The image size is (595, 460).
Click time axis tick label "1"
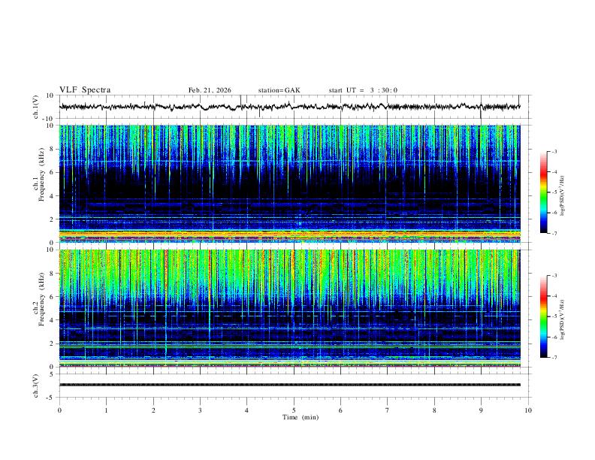(x=106, y=410)
